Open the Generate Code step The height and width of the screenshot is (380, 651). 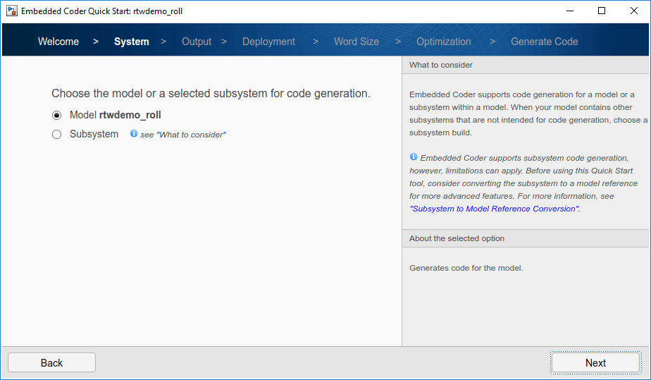click(545, 42)
